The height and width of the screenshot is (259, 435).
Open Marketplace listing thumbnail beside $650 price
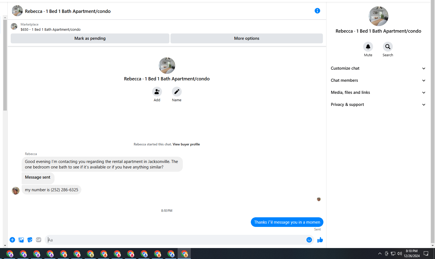(x=14, y=26)
